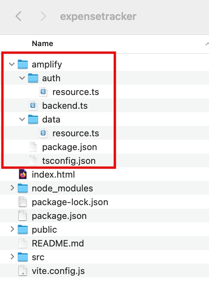
Task: Click the expensetracker window title
Action: point(98,17)
